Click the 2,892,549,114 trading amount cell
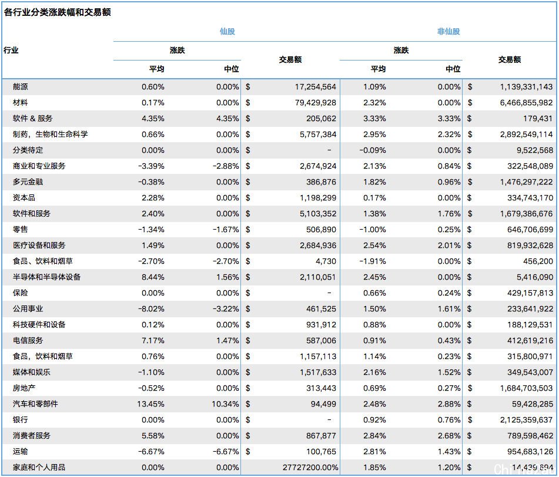Image resolution: width=559 pixels, height=477 pixels. 526,135
